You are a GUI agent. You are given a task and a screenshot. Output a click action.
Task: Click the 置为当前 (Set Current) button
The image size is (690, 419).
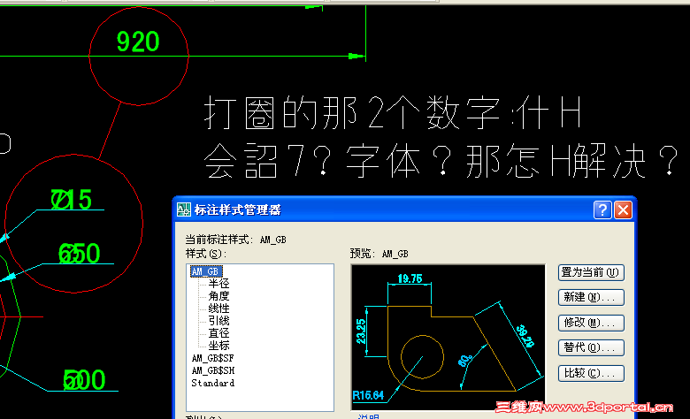tap(591, 272)
